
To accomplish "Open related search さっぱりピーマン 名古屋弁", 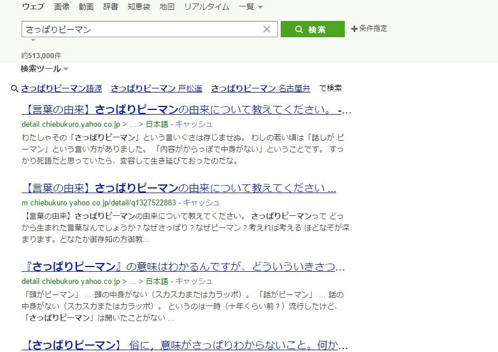I will coord(260,88).
